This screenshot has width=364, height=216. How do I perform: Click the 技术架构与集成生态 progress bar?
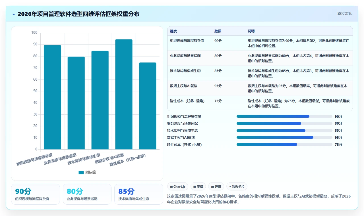pos(284,131)
